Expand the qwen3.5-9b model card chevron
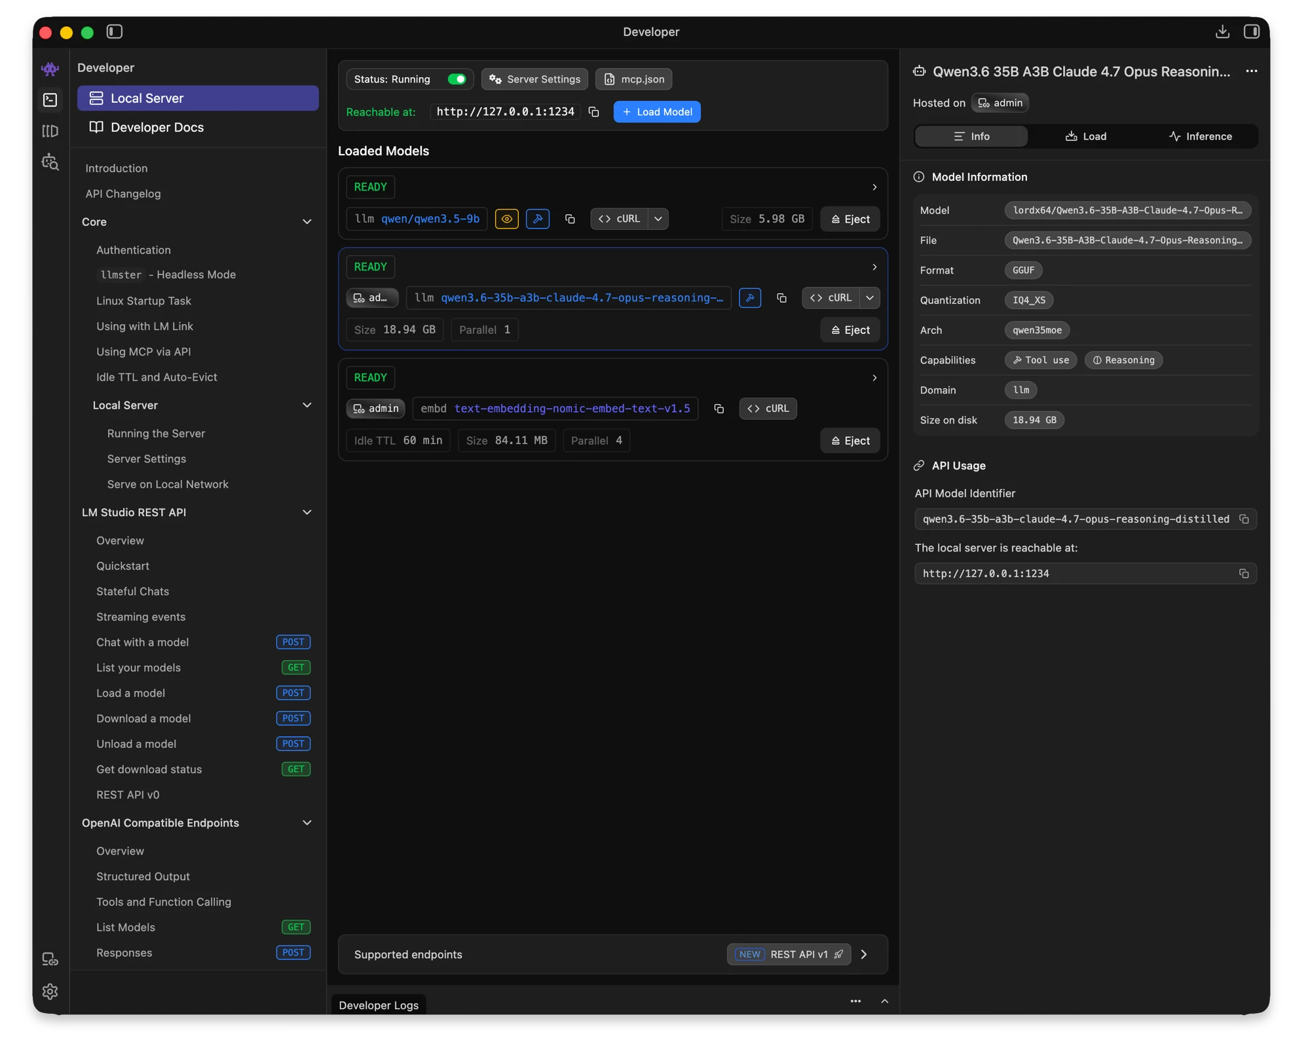The width and height of the screenshot is (1310, 1057). (874, 187)
